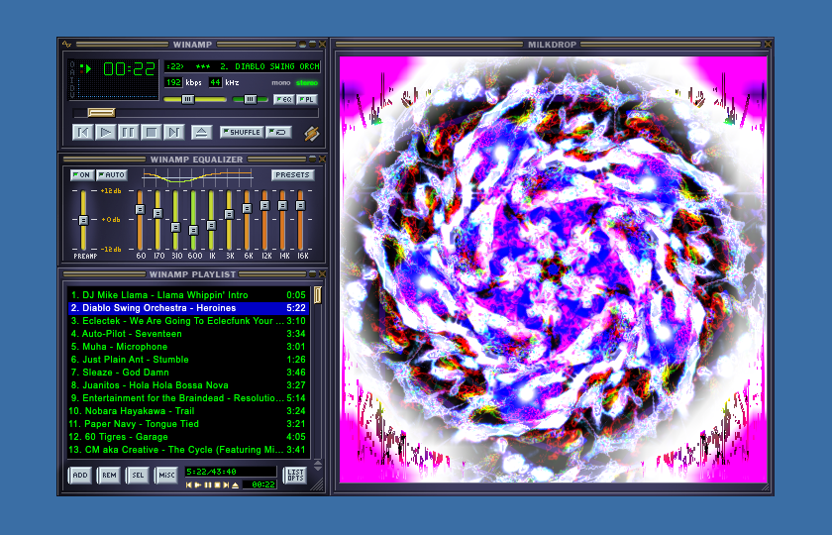Click the 60 Hz equalizer band slider
This screenshot has width=832, height=535.
[140, 209]
